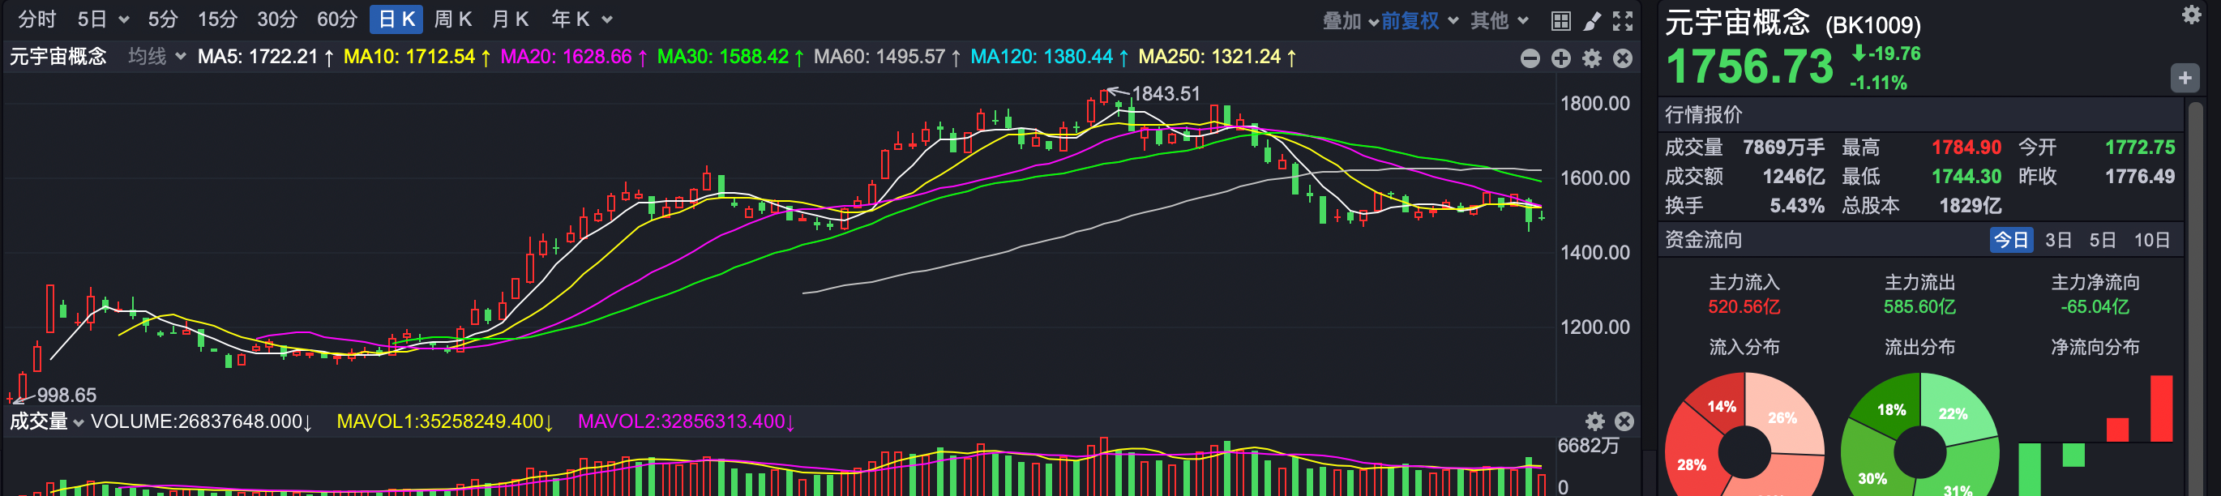
Task: Switch to 月K monthly chart
Action: pyautogui.click(x=511, y=19)
